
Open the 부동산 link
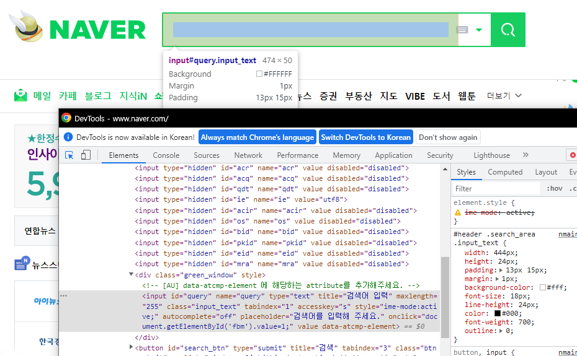click(359, 96)
